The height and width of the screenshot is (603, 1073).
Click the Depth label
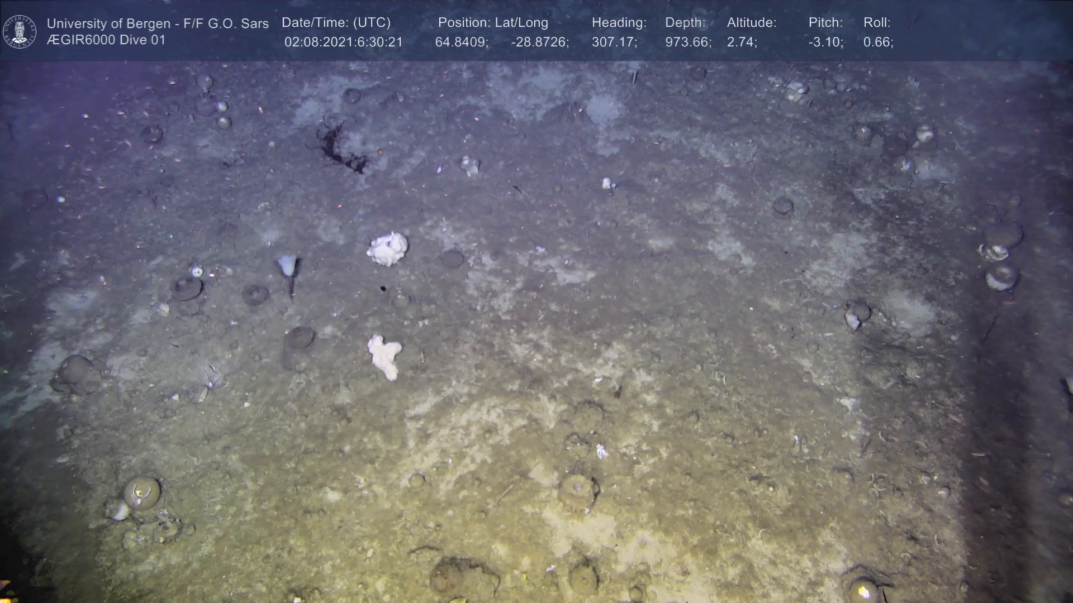(x=685, y=23)
